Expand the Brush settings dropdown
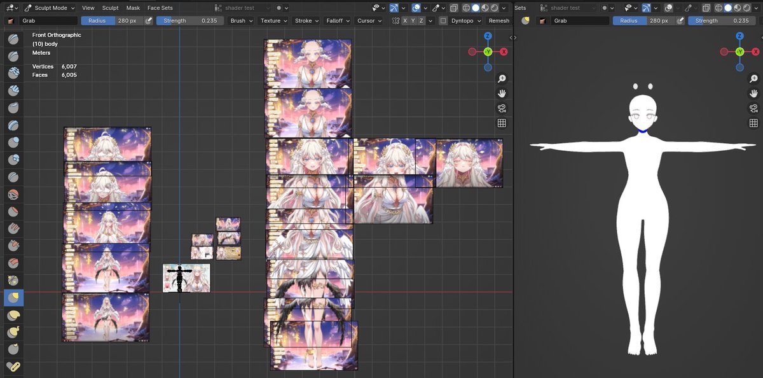 241,21
